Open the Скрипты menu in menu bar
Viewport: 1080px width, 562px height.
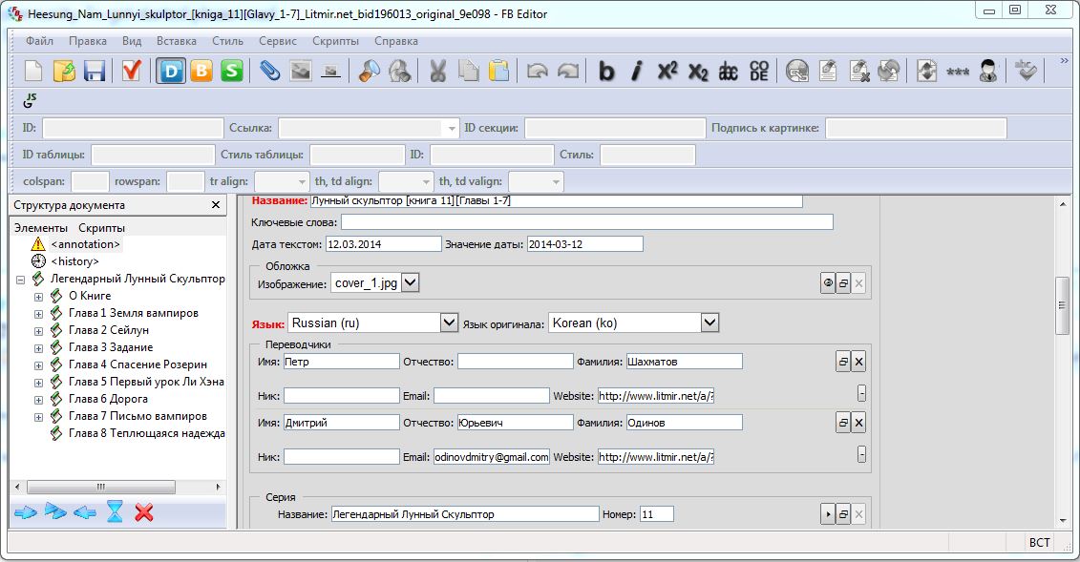point(335,41)
